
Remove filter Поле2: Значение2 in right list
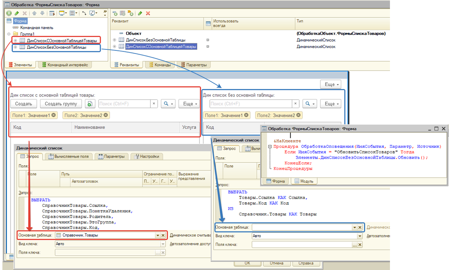click(x=298, y=116)
